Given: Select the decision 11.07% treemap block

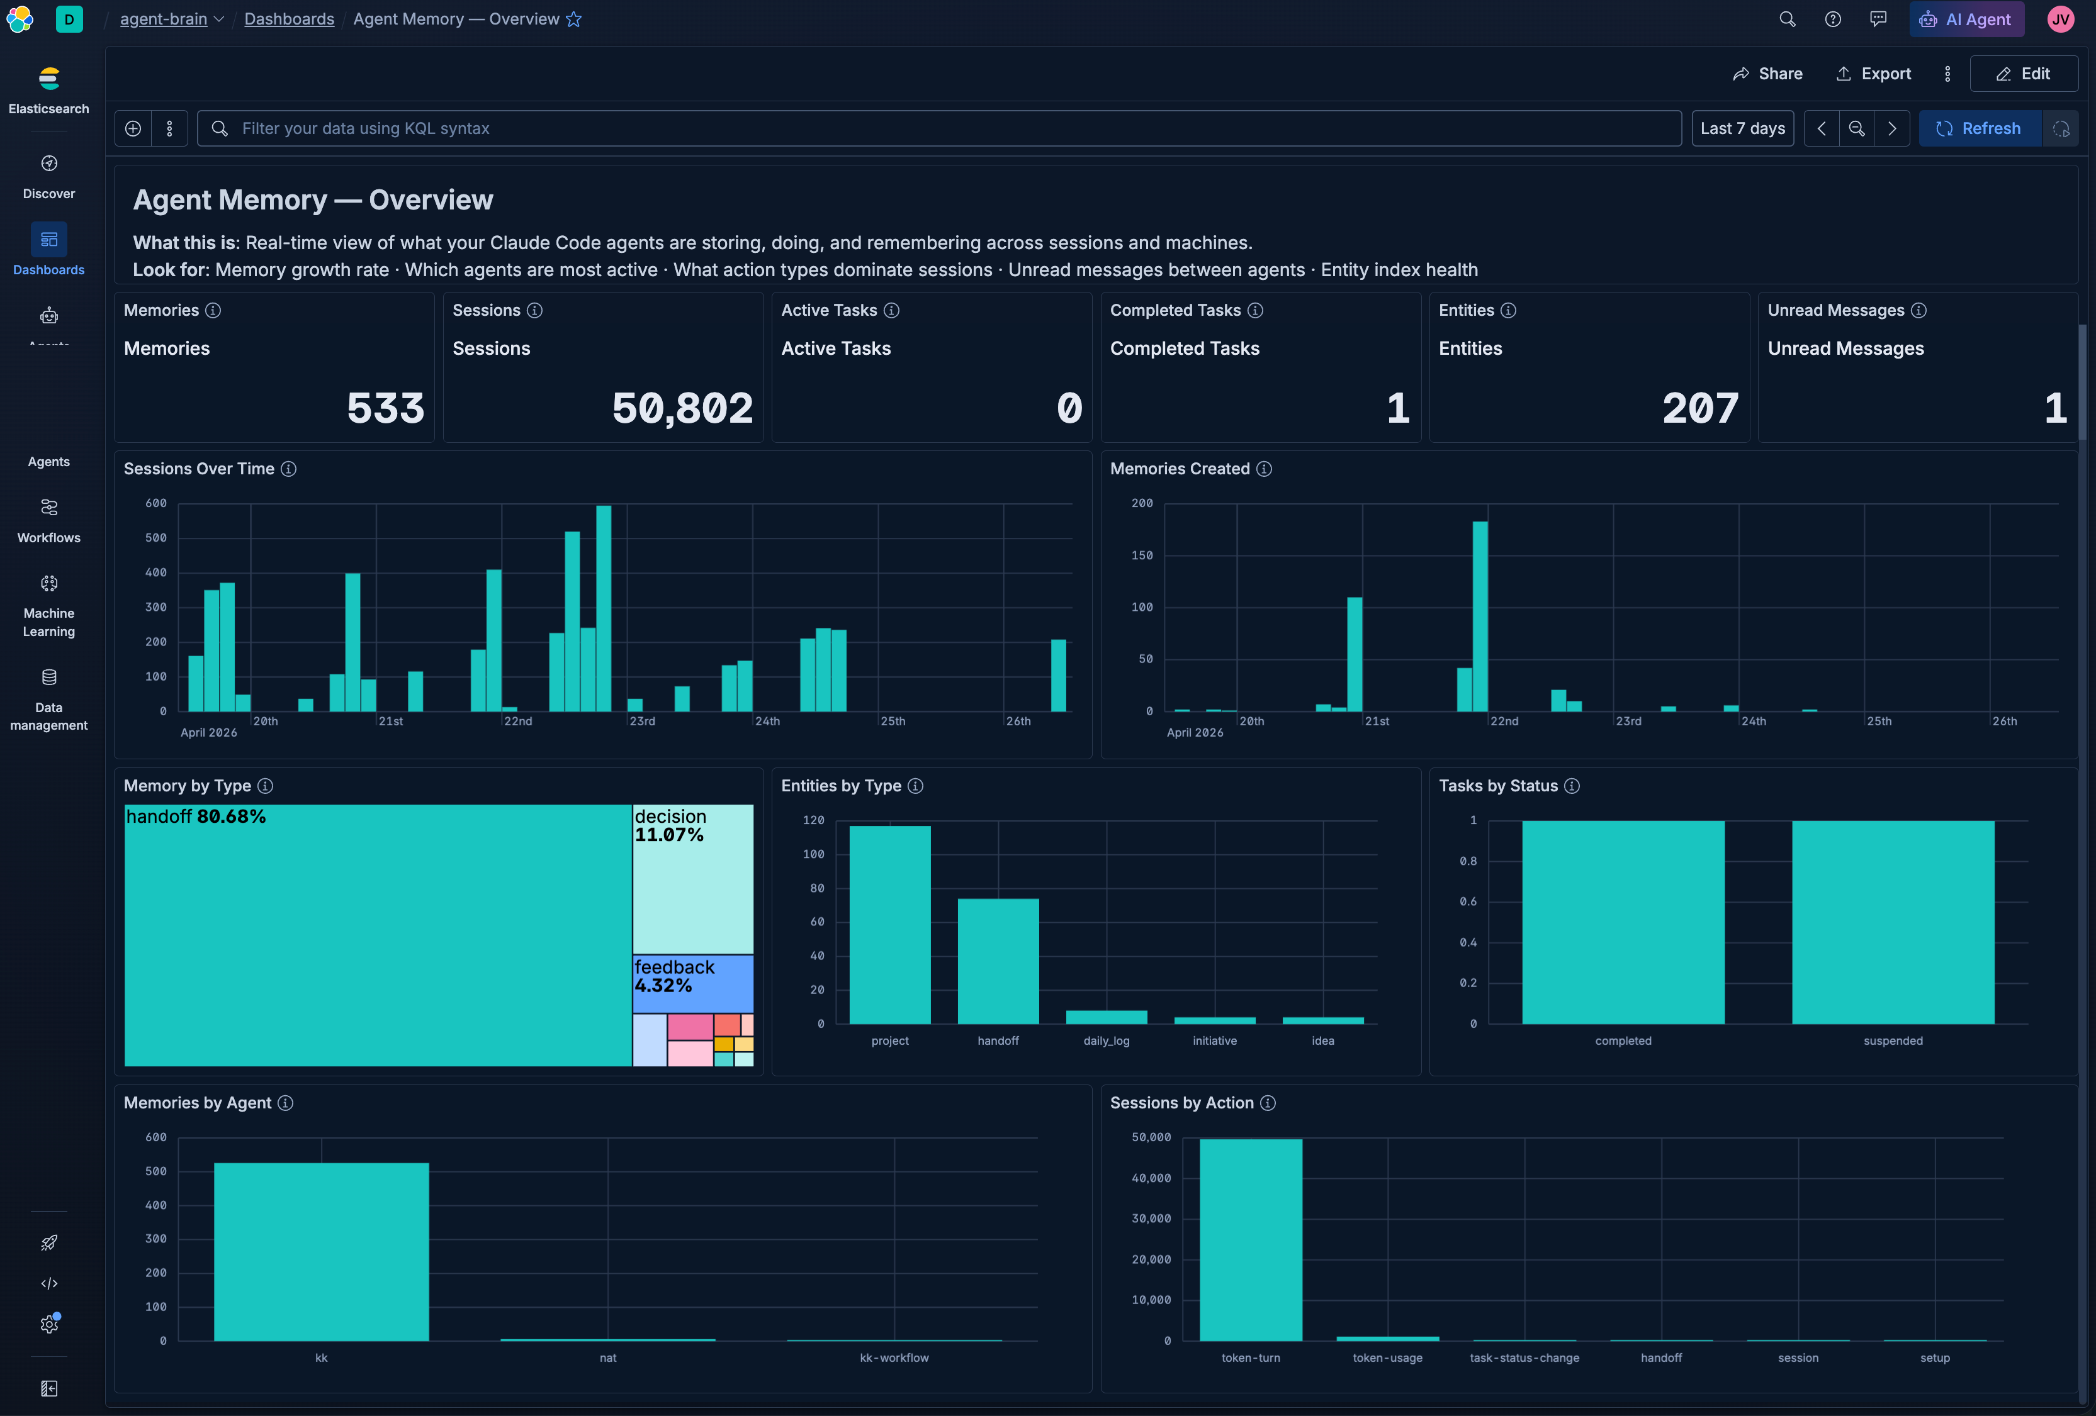Looking at the screenshot, I should pos(692,879).
